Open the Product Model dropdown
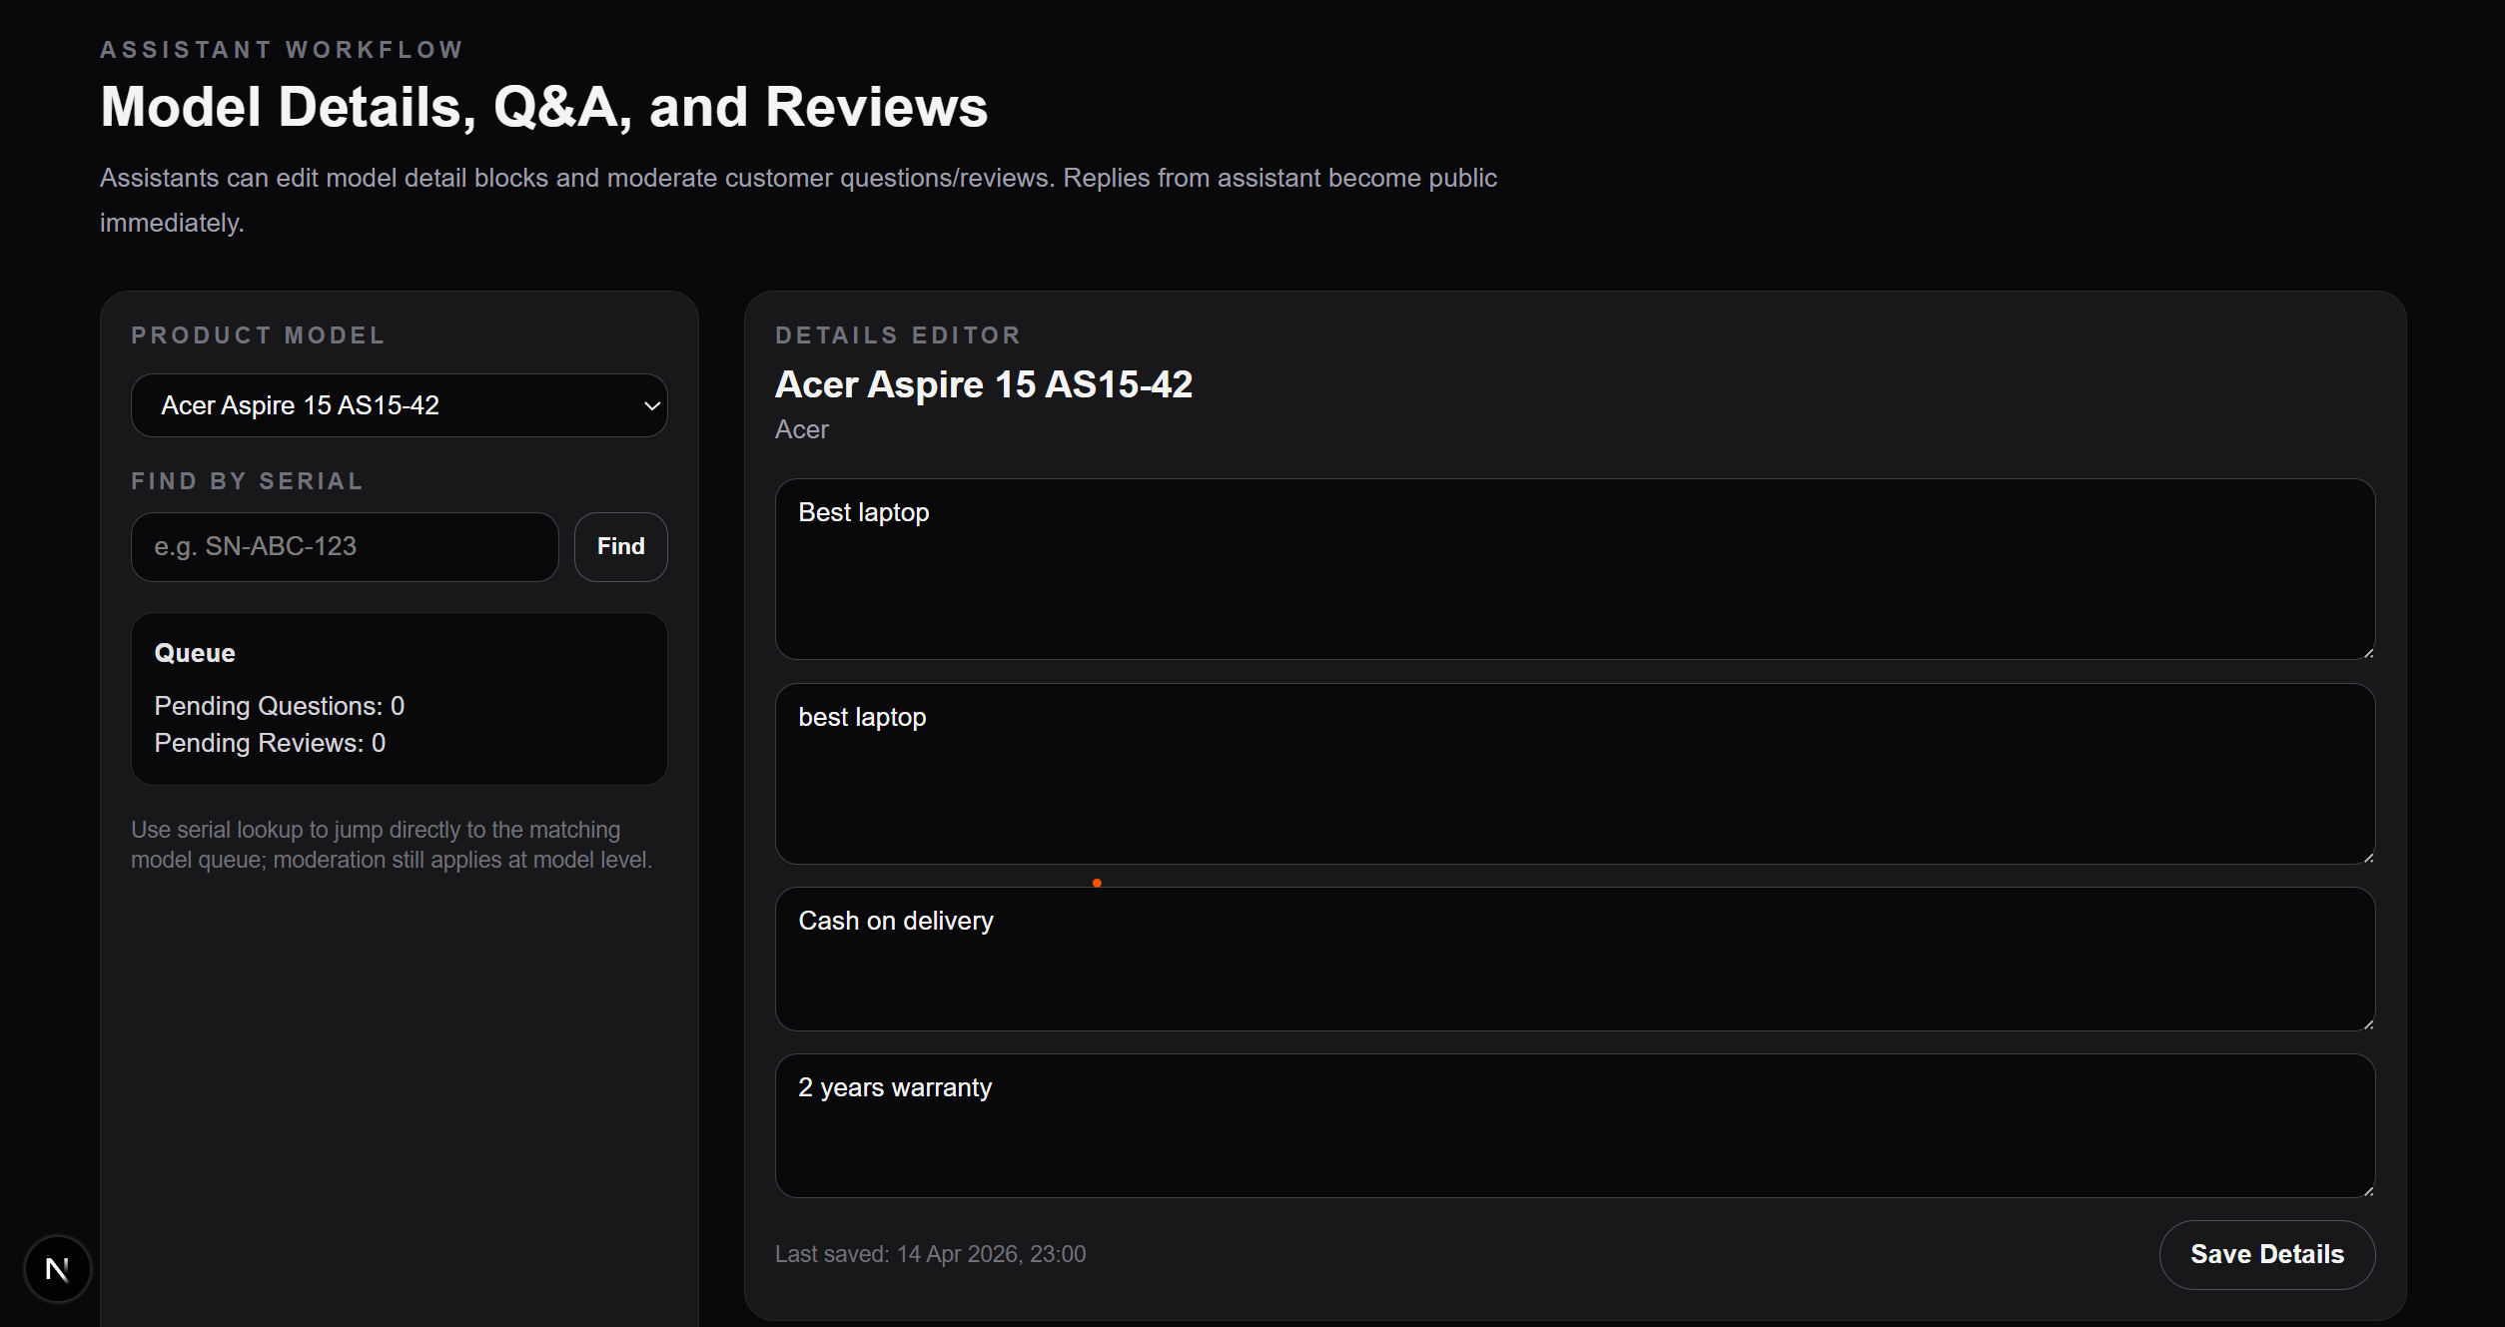The height and width of the screenshot is (1327, 2505). [x=399, y=405]
